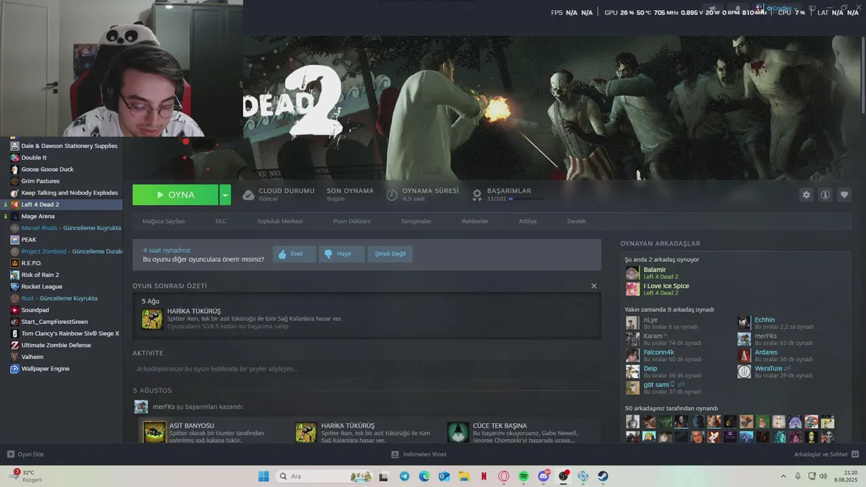The image size is (866, 487).
Task: Show hidden system tray icons chevron
Action: (783, 476)
